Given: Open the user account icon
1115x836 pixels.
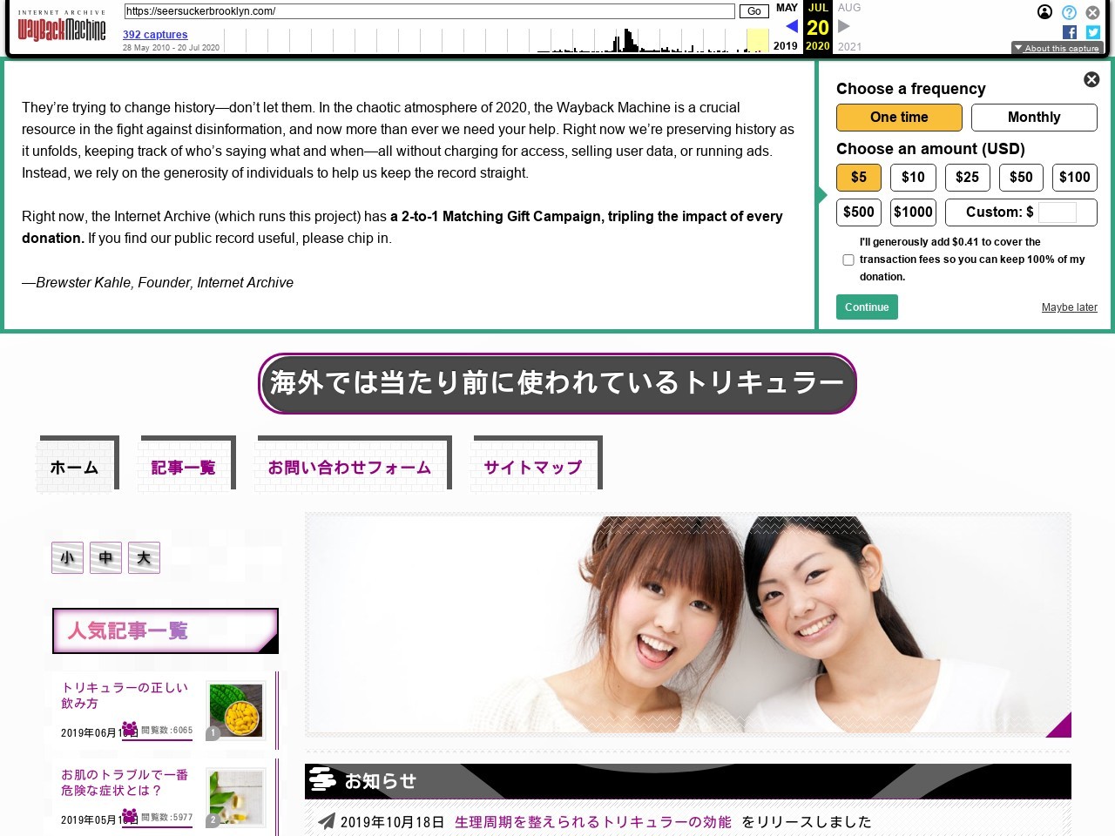Looking at the screenshot, I should coord(1044,12).
